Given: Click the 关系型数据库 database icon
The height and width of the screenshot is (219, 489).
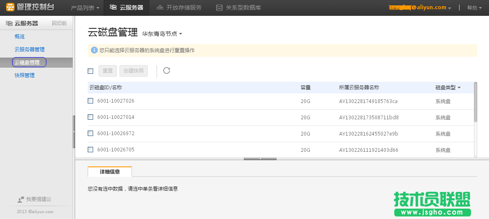Looking at the screenshot, I should 219,8.
